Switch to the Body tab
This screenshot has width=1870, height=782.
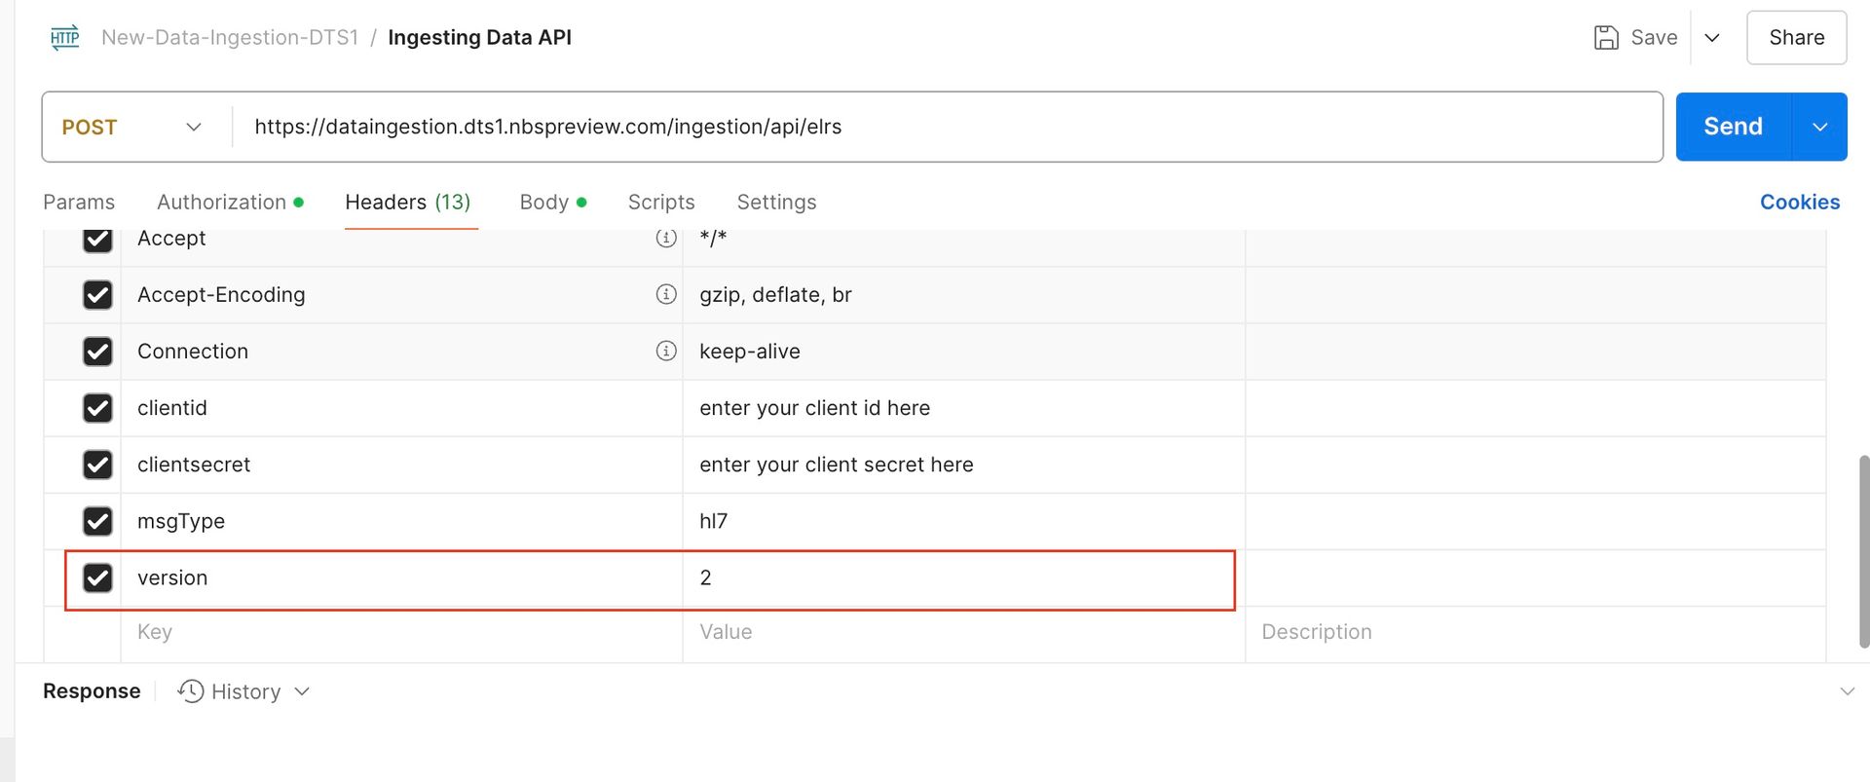[x=552, y=202]
